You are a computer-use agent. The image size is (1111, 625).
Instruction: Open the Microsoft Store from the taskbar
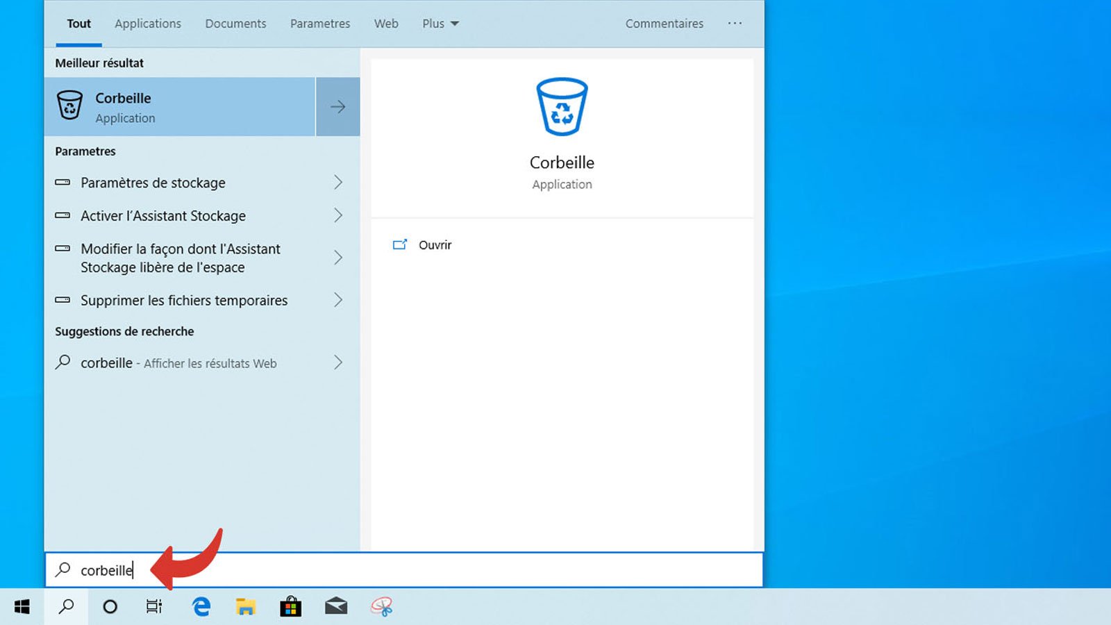[x=290, y=606]
